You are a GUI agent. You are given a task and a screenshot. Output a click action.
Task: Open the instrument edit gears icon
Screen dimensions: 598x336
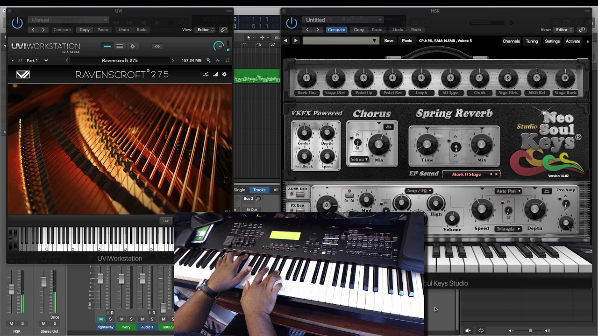(208, 61)
